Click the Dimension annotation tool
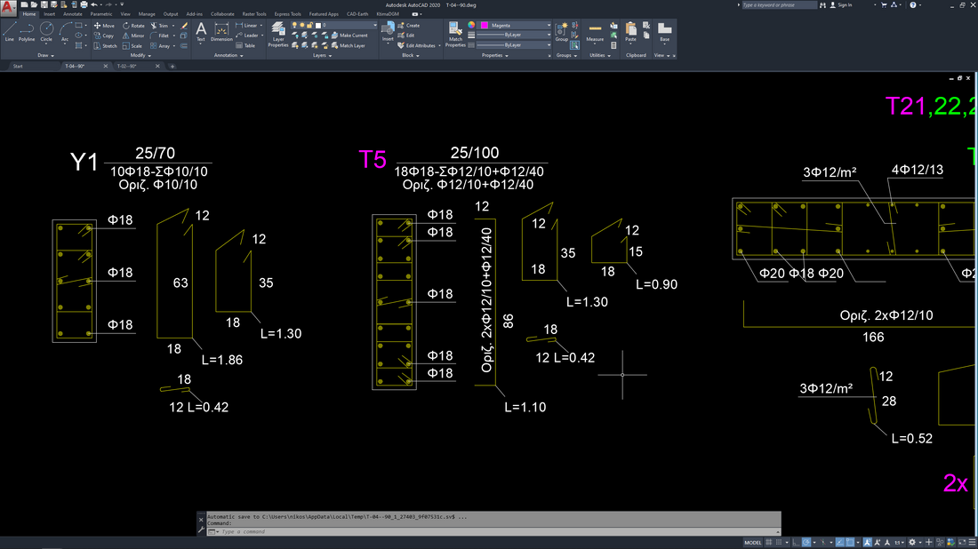978x549 pixels. (221, 32)
